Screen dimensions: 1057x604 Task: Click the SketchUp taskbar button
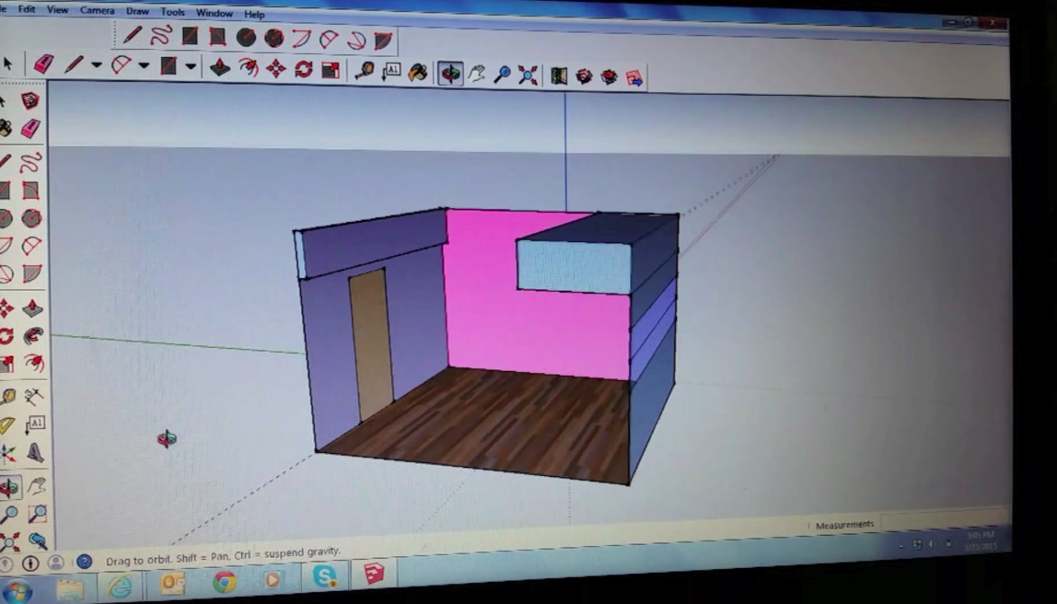coord(374,575)
